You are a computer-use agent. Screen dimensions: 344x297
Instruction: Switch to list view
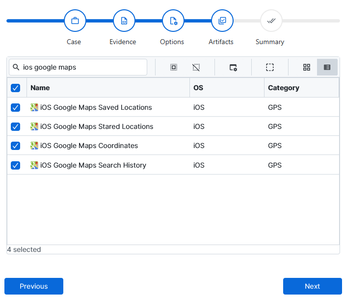(x=327, y=67)
